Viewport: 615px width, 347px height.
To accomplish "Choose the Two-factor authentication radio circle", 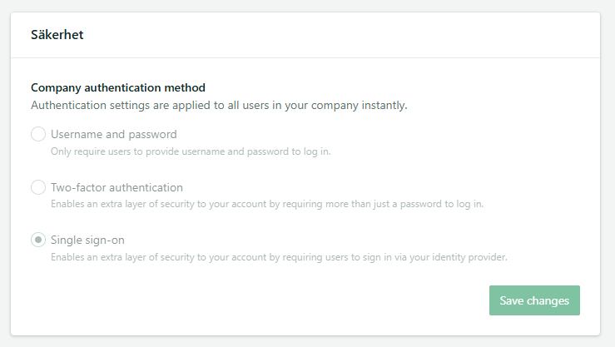I will click(38, 187).
